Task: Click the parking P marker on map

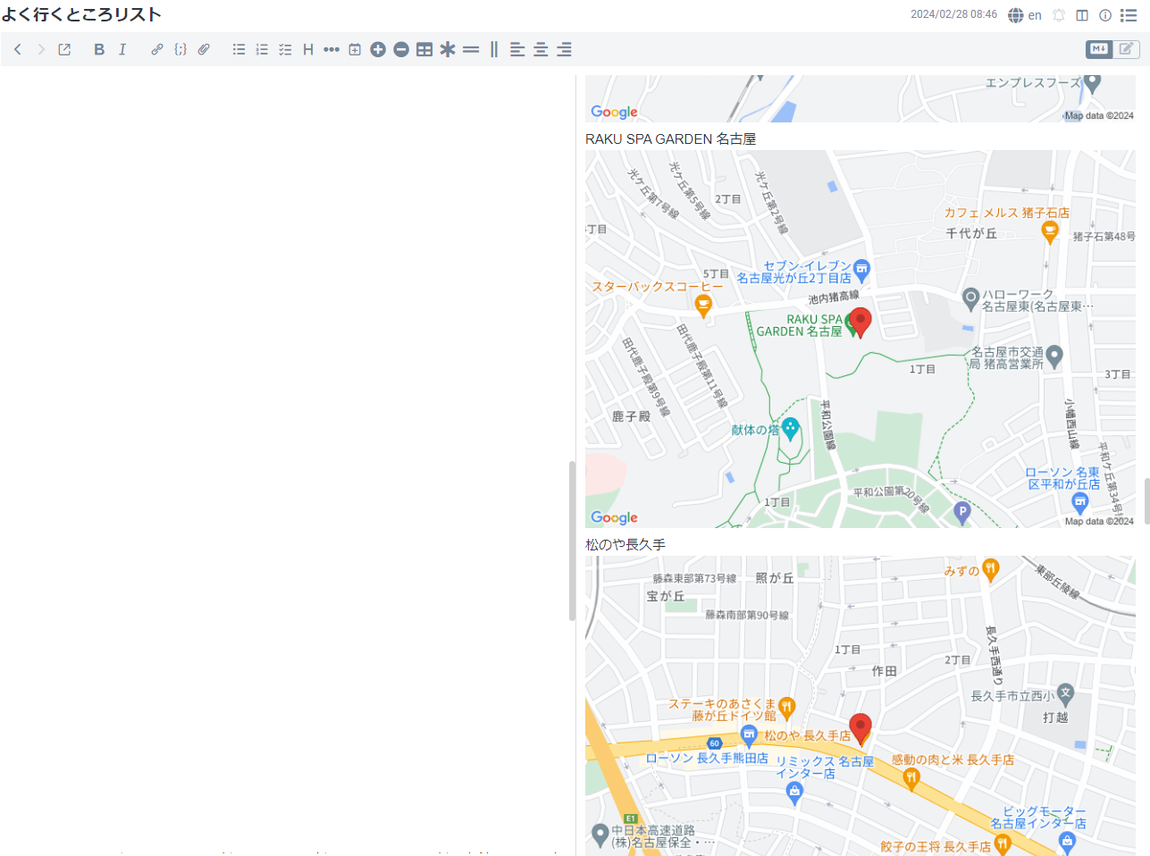Action: 961,512
